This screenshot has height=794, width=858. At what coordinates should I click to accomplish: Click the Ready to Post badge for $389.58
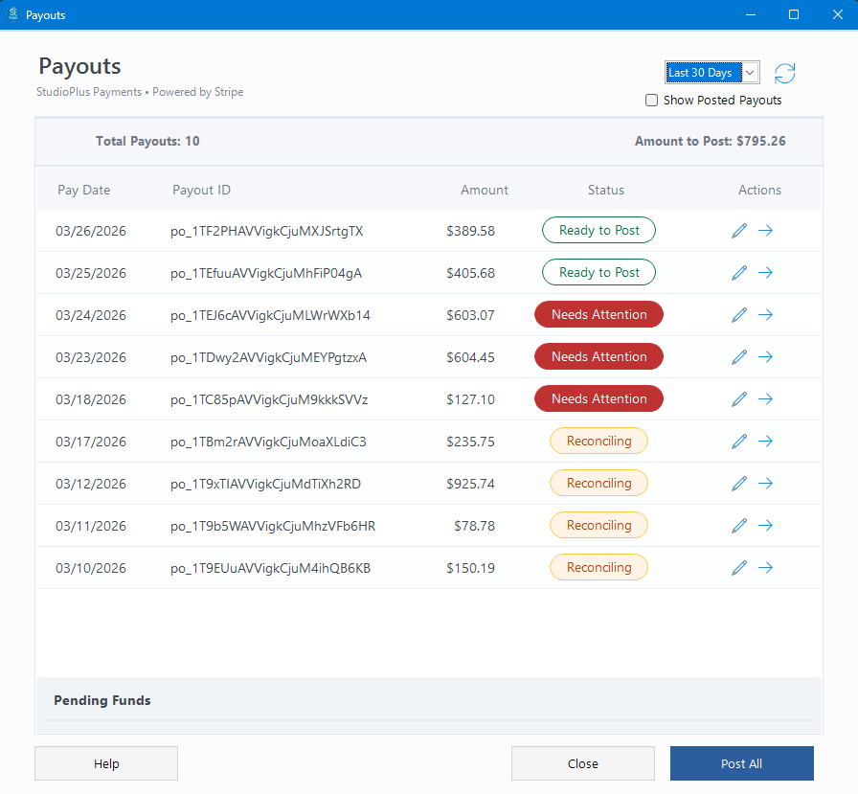598,231
